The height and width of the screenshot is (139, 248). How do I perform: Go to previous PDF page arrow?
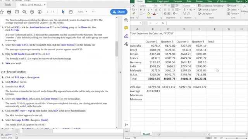32,12
